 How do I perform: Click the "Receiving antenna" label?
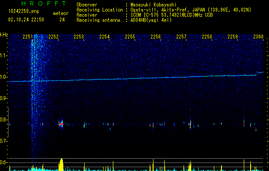(98, 20)
